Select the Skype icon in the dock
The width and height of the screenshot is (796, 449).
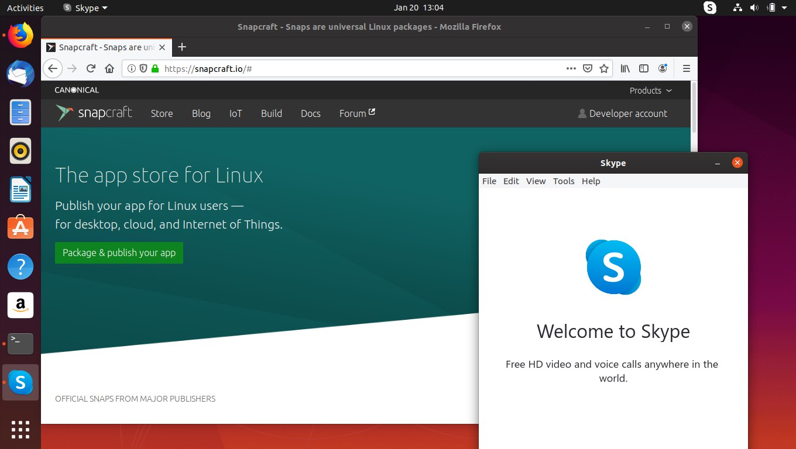pyautogui.click(x=20, y=382)
